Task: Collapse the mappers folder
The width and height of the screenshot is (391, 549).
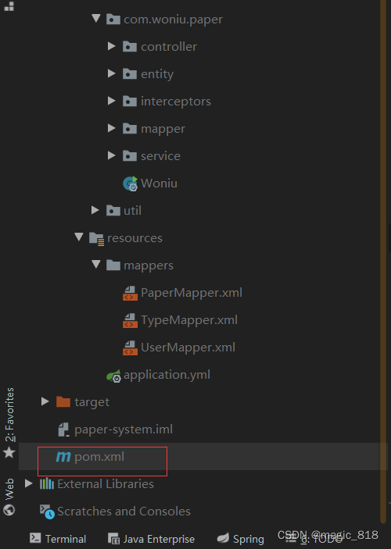Action: 96,264
